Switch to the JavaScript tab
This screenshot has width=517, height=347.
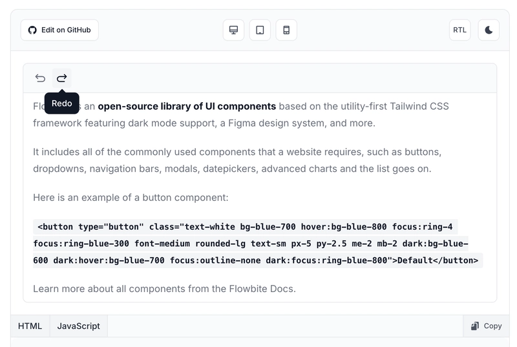78,326
